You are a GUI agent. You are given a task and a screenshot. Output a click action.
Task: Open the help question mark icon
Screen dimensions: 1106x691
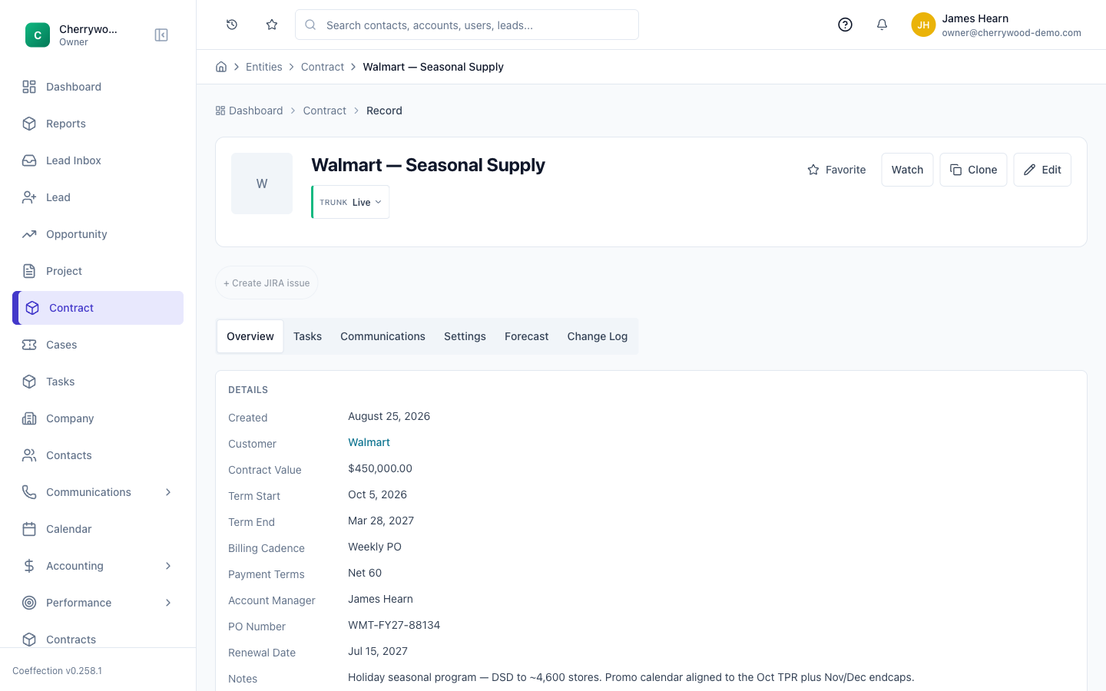coord(845,25)
